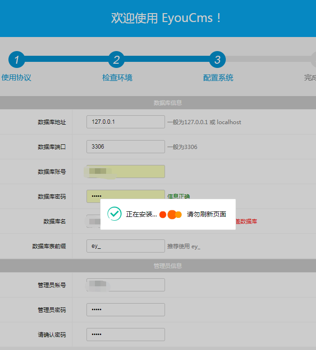
Task: Click the 数据库地址 row label
Action: pos(52,122)
